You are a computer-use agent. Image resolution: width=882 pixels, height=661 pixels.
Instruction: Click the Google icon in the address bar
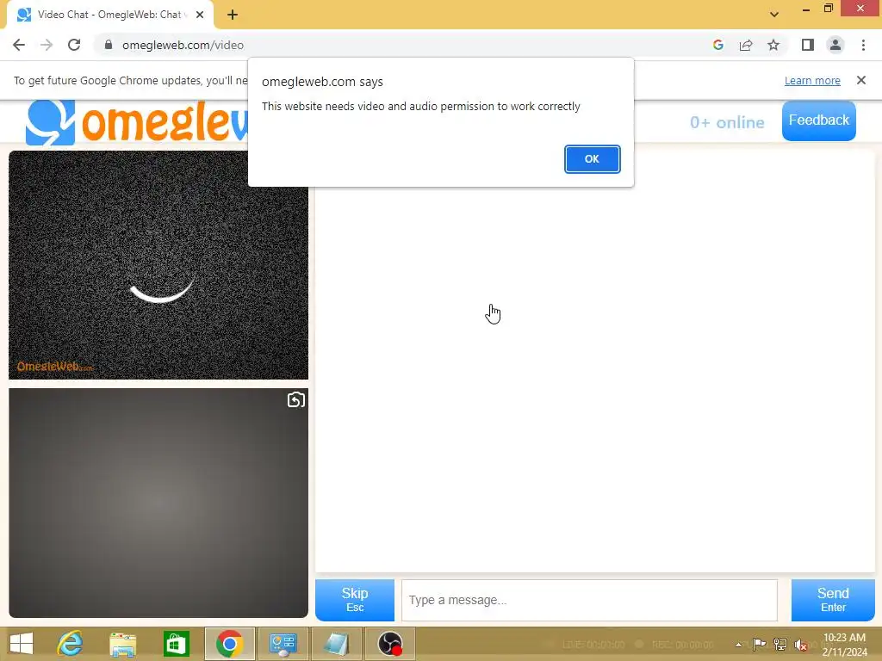(717, 45)
